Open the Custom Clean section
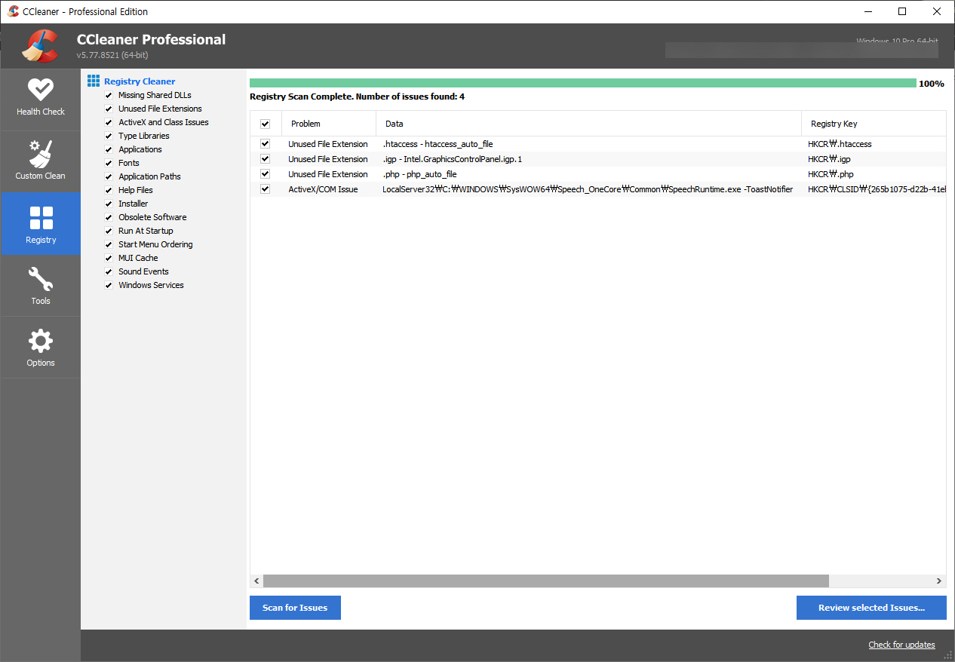Image resolution: width=955 pixels, height=662 pixels. (41, 162)
